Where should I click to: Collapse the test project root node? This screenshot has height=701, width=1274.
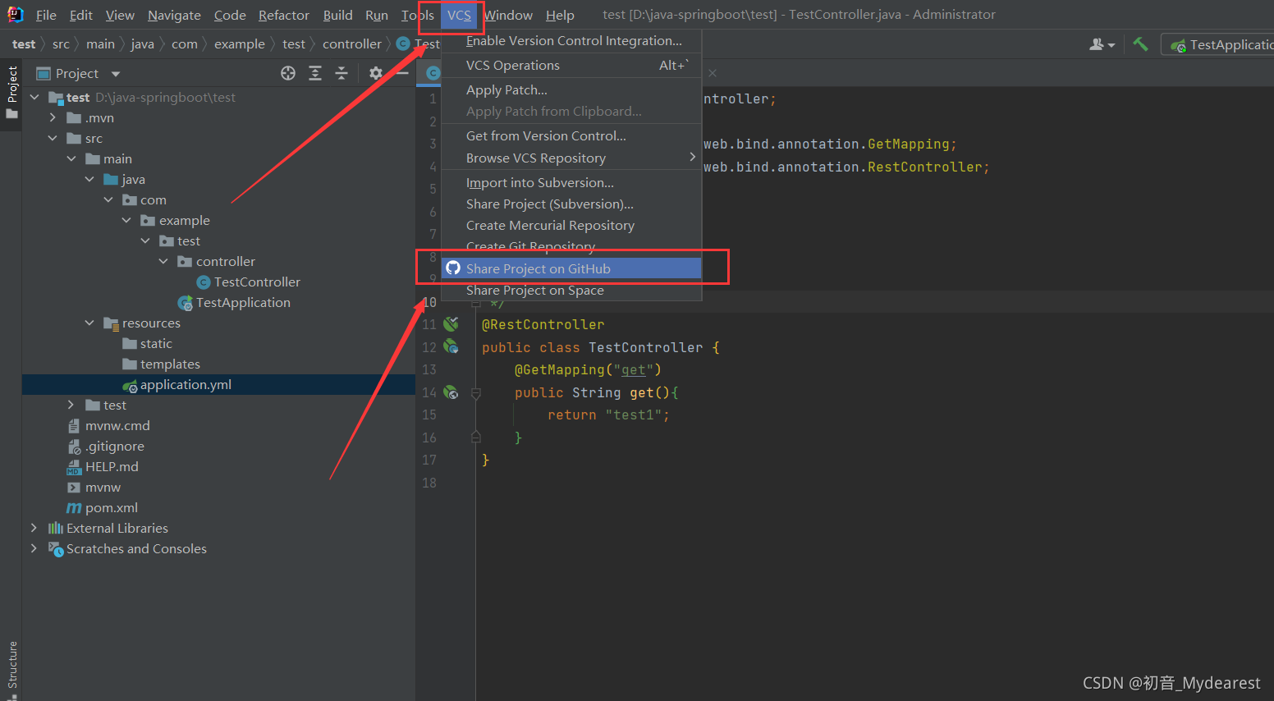(x=34, y=97)
